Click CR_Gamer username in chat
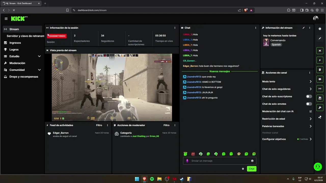The image size is (326, 183). point(189,61)
